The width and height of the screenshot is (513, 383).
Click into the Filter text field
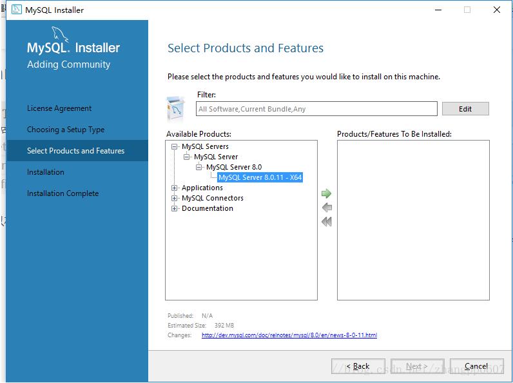click(316, 109)
